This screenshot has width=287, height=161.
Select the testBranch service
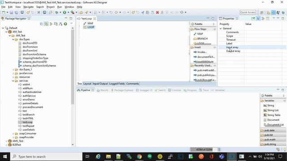pos(26,114)
